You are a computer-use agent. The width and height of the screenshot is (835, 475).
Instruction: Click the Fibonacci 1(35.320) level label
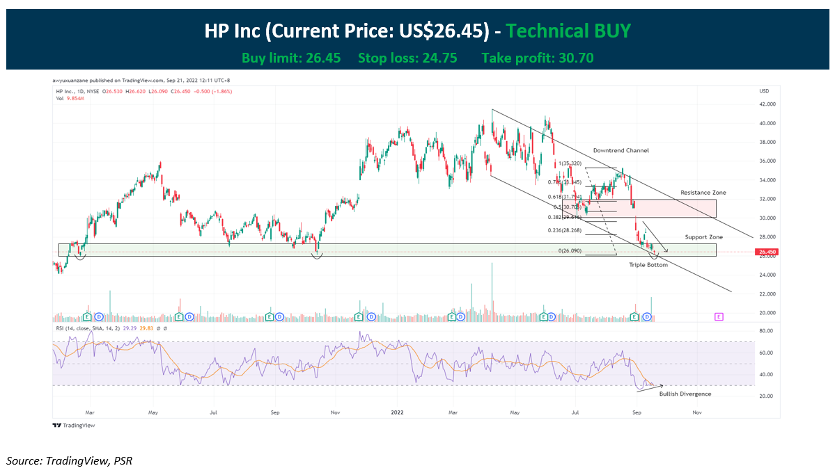click(x=570, y=164)
